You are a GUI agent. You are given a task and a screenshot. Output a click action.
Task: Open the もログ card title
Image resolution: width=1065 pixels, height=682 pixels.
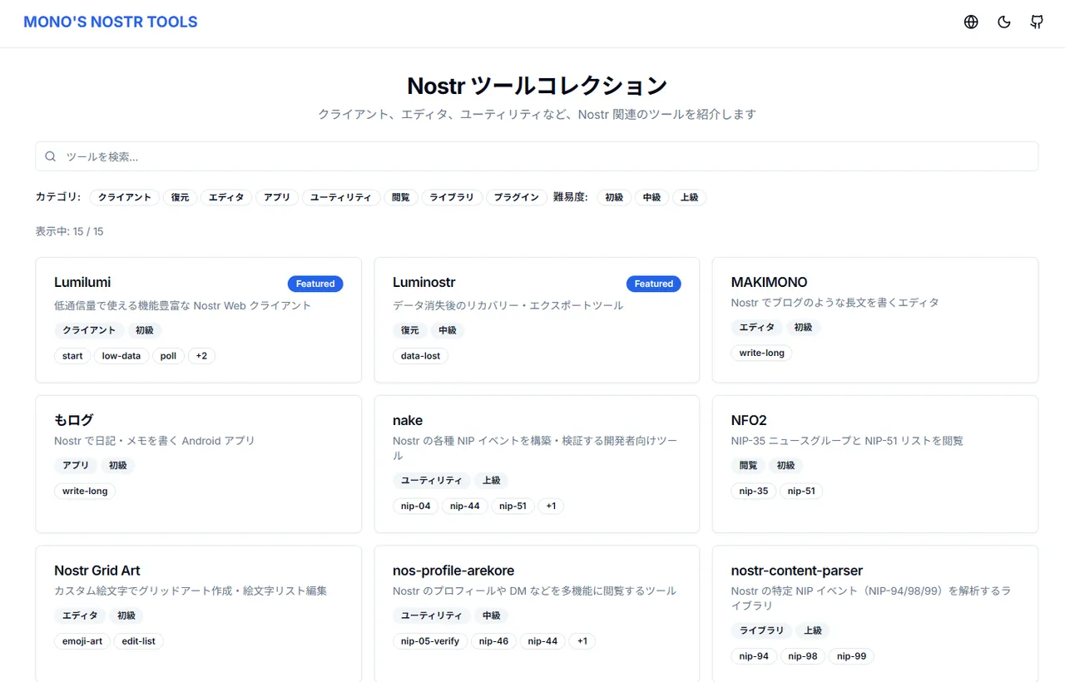click(x=74, y=420)
